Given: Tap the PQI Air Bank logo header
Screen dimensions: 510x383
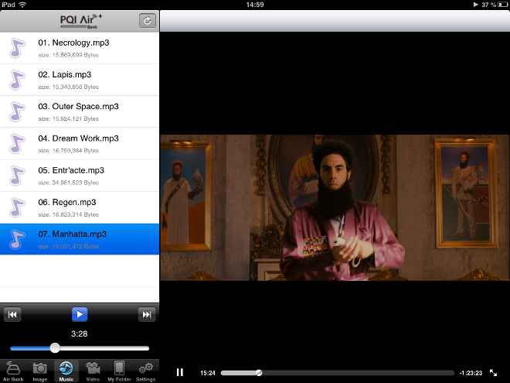Looking at the screenshot, I should pos(81,21).
